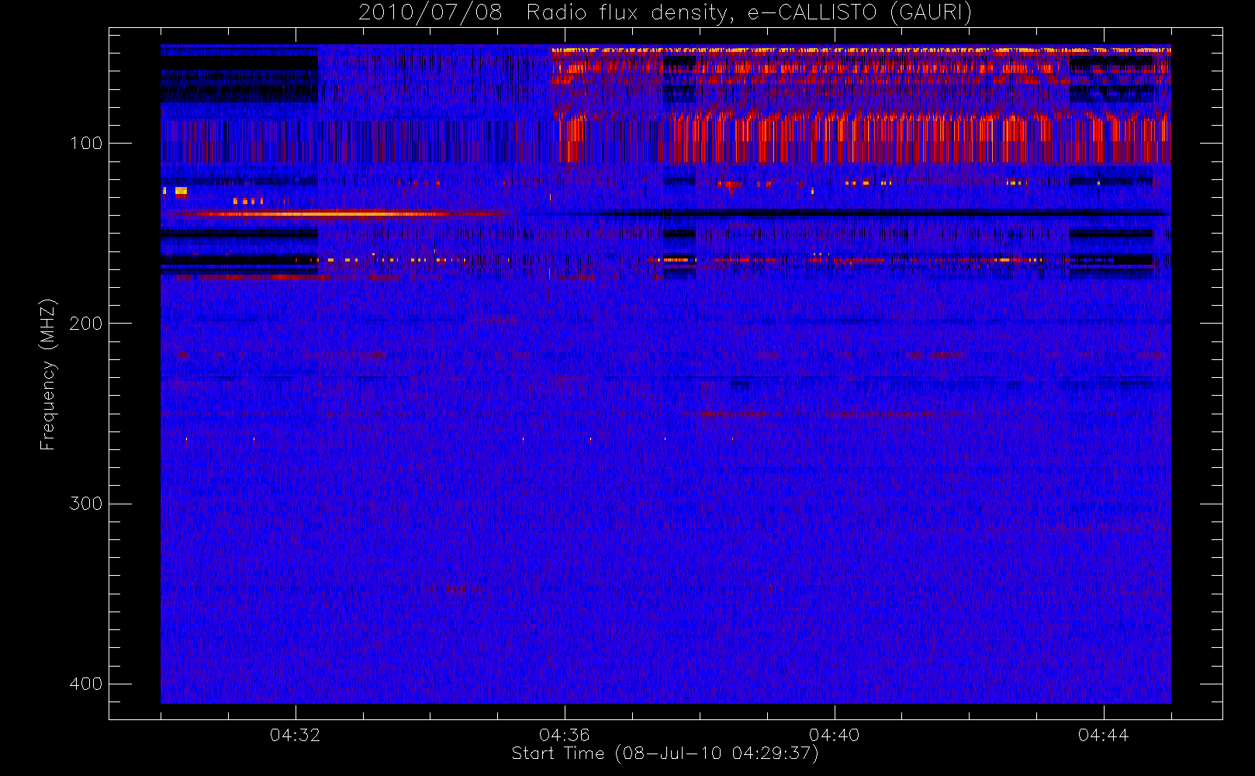Click the 04:40 time tick label
Viewport: 1255px width, 776px height.
(835, 735)
